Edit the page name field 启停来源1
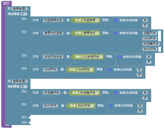 19,9
